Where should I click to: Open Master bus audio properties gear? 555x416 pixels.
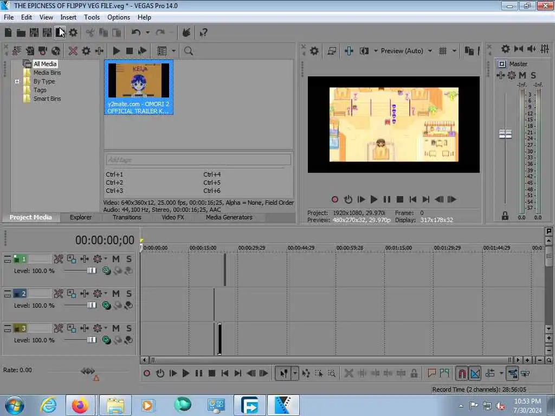point(506,49)
